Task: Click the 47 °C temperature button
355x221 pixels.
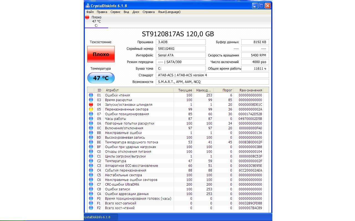Action: (101, 78)
